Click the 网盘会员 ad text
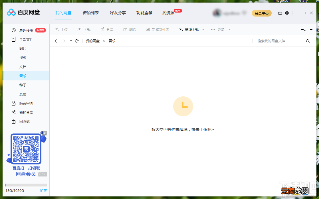This screenshot has width=319, height=199. tap(26, 174)
